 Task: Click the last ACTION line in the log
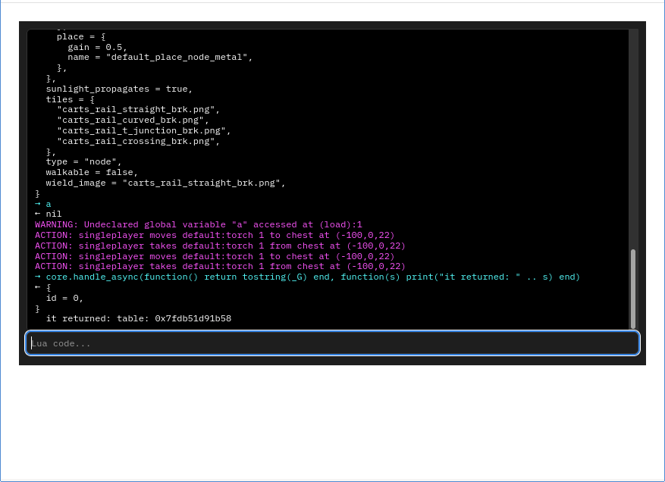point(220,267)
